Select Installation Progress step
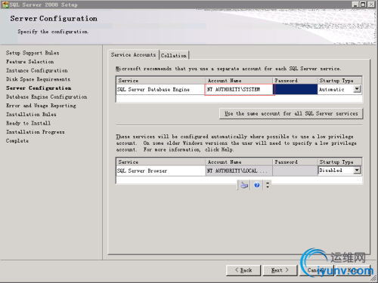 pyautogui.click(x=36, y=132)
